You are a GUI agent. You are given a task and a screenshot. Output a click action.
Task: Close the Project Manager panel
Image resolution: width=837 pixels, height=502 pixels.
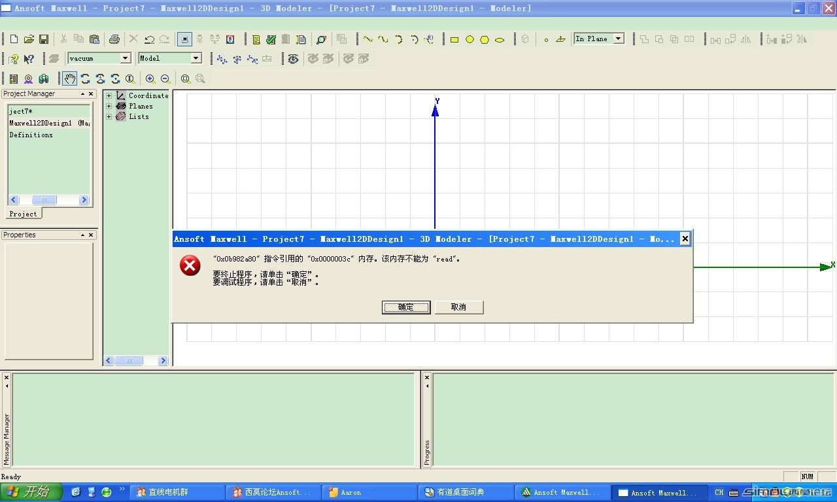click(91, 93)
